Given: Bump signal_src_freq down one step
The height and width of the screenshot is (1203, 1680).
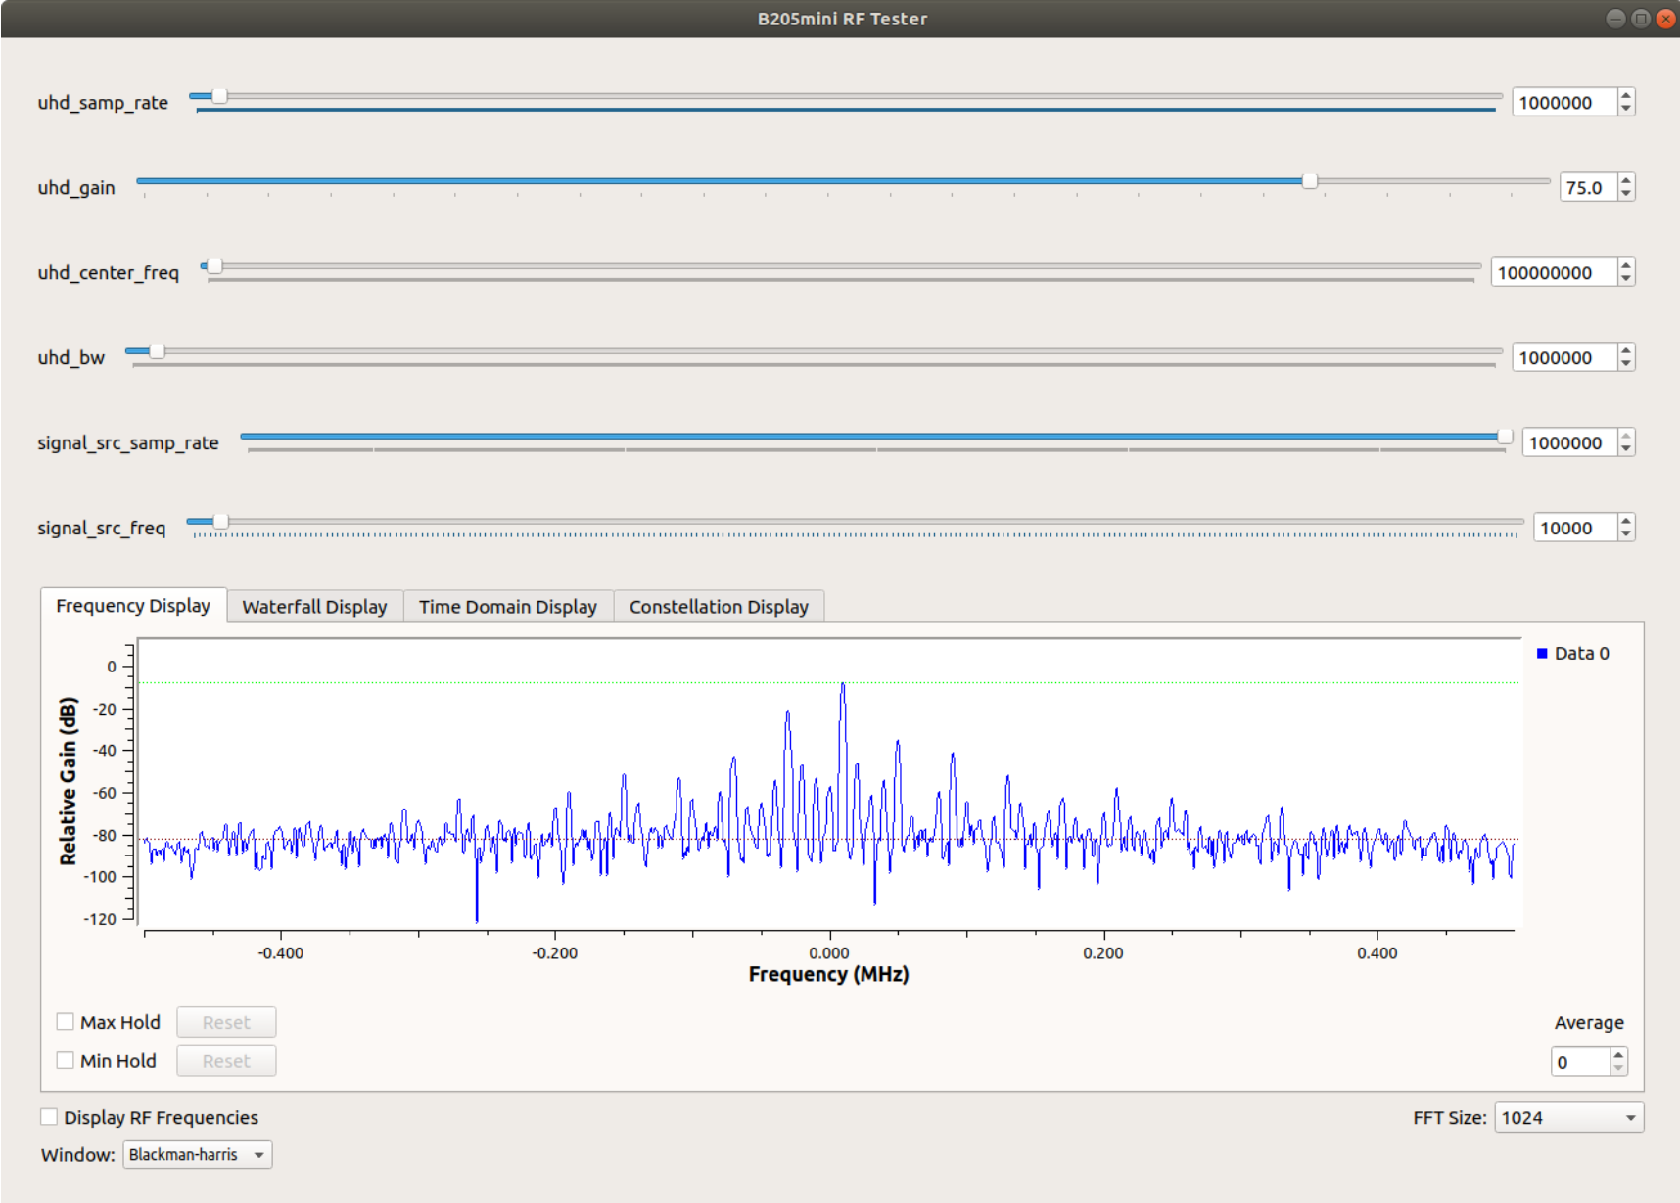Looking at the screenshot, I should (x=1626, y=534).
